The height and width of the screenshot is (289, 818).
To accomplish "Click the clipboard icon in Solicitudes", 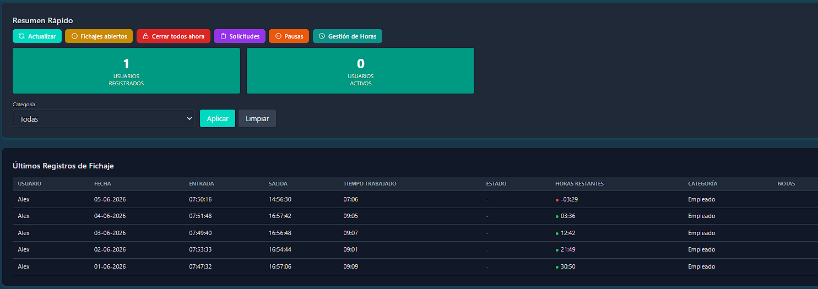I will (x=223, y=36).
